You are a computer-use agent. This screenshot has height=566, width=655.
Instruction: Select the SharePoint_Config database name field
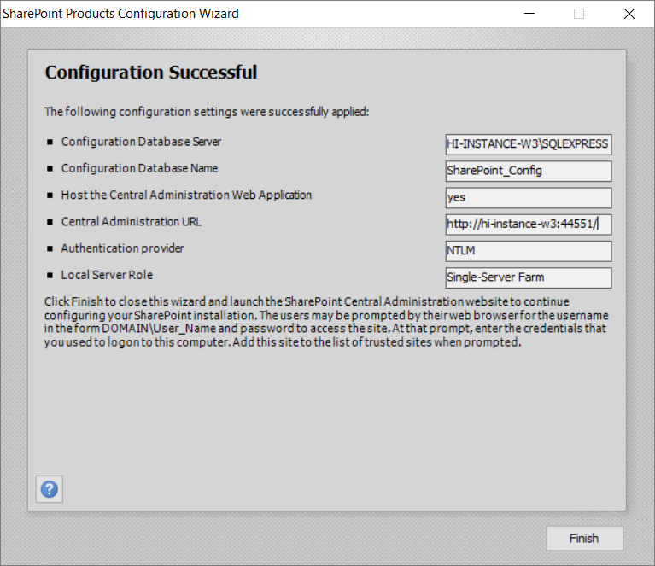pos(529,171)
